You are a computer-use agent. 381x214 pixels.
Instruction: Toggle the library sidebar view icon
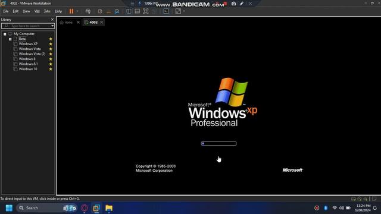129,11
